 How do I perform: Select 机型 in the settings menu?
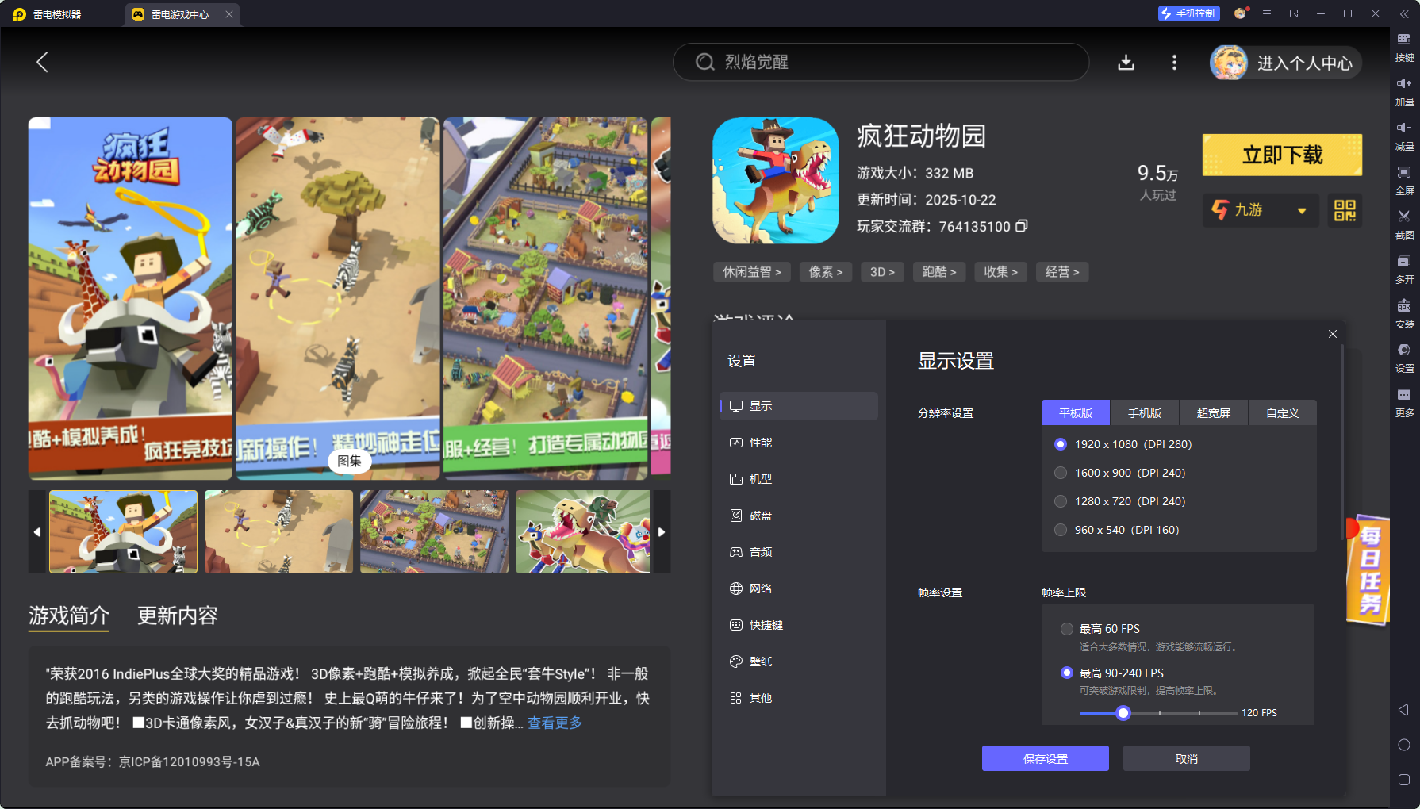pyautogui.click(x=798, y=479)
